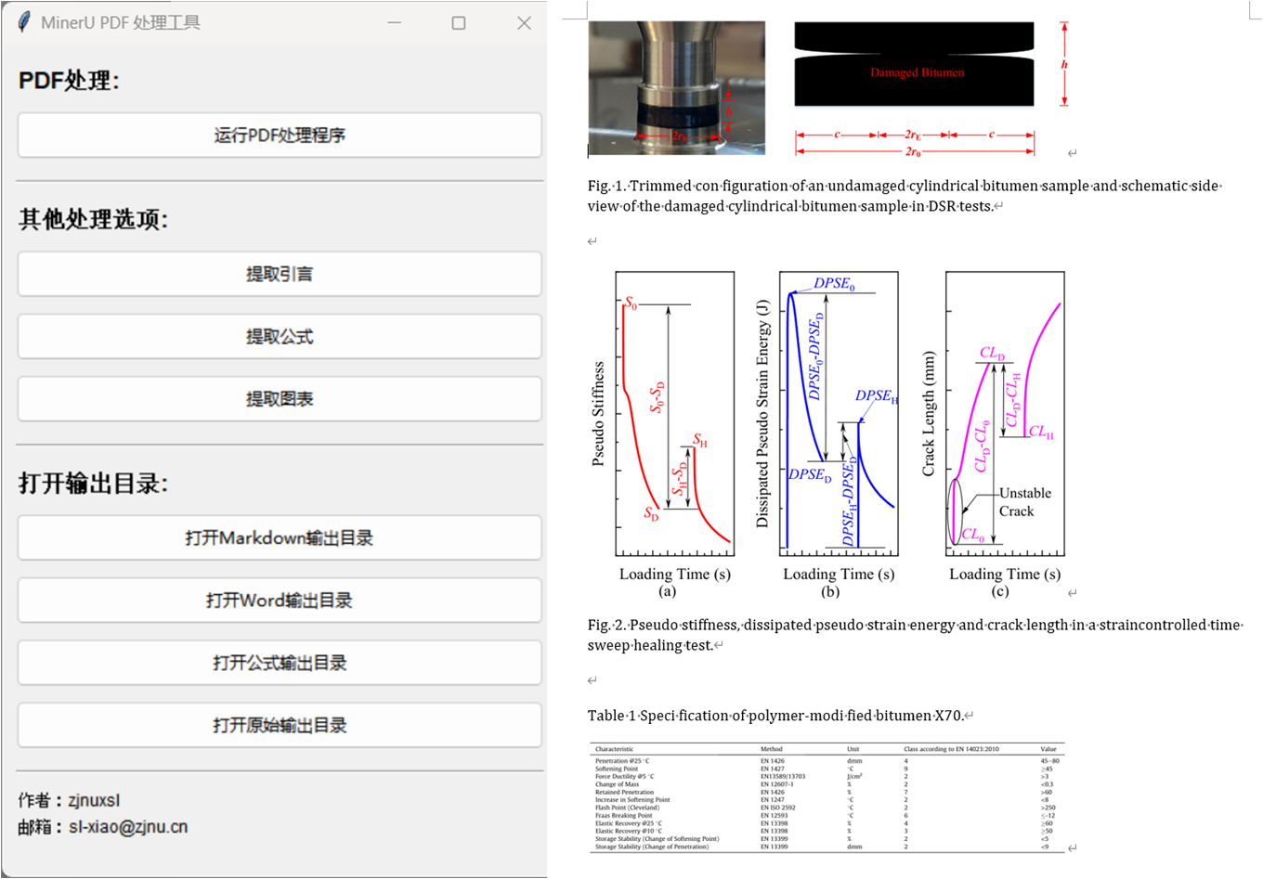The width and height of the screenshot is (1263, 879).
Task: Click the 'Class according to EN 14023:2010' column header
Action: (x=951, y=749)
